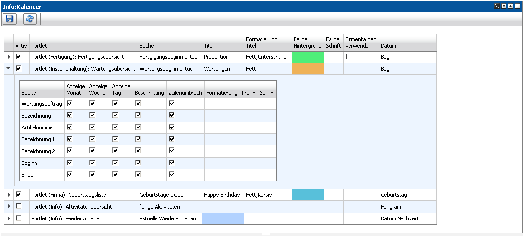
Task: Select orange background color of Wartungen row
Action: (x=307, y=69)
